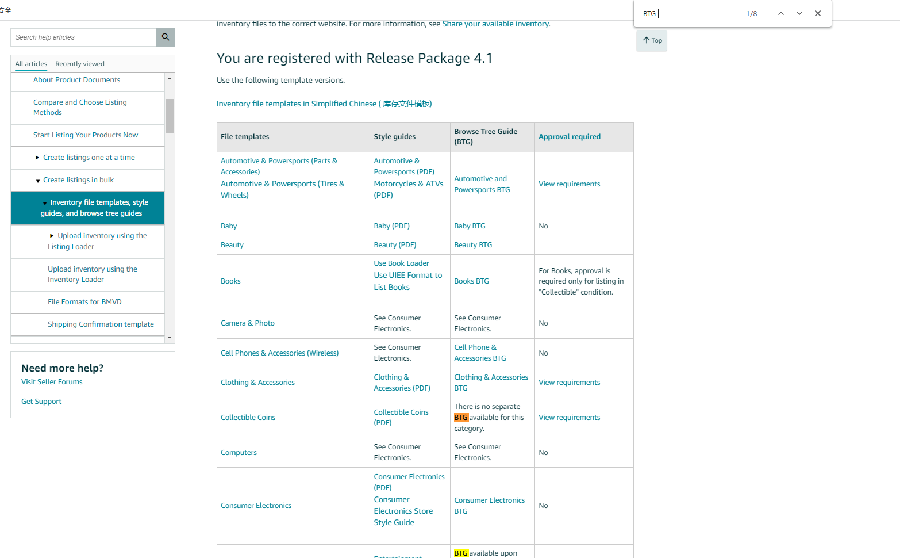Open Compare and Choose Listing Methods
Viewport: 900px width, 558px height.
(80, 108)
